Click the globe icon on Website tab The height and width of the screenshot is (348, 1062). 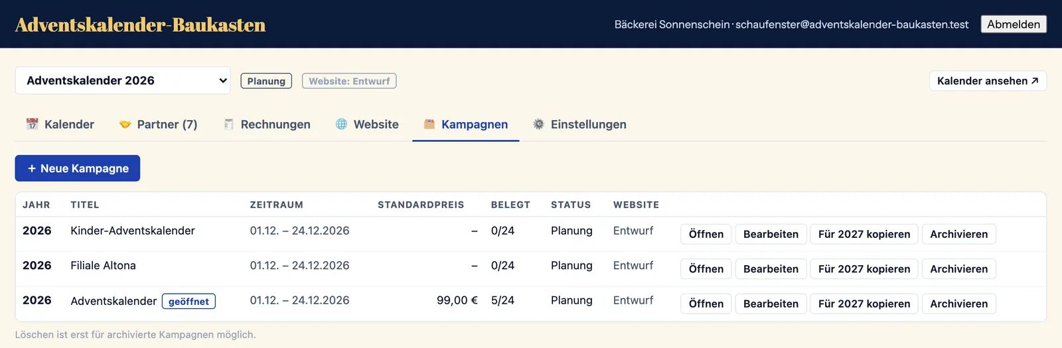tap(341, 124)
